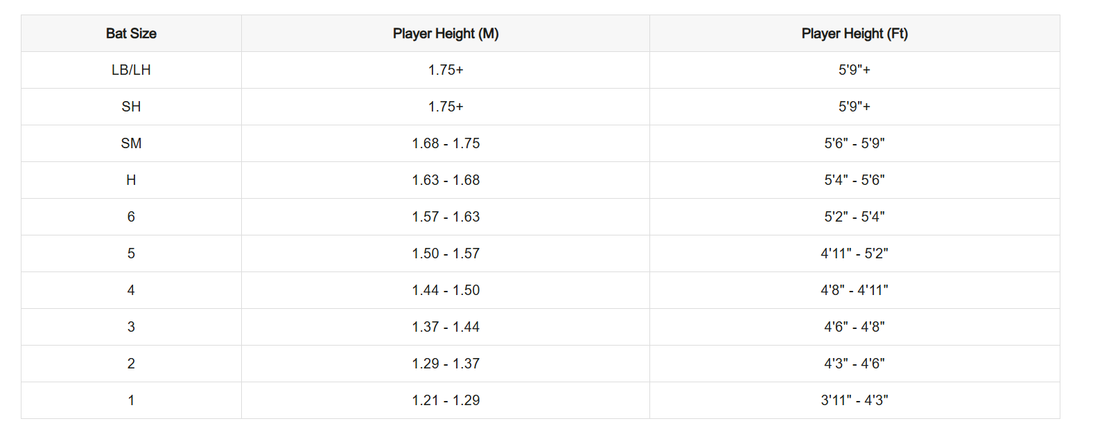Click the 1.68 - 1.75 height cell
Image resolution: width=1102 pixels, height=446 pixels.
click(446, 143)
